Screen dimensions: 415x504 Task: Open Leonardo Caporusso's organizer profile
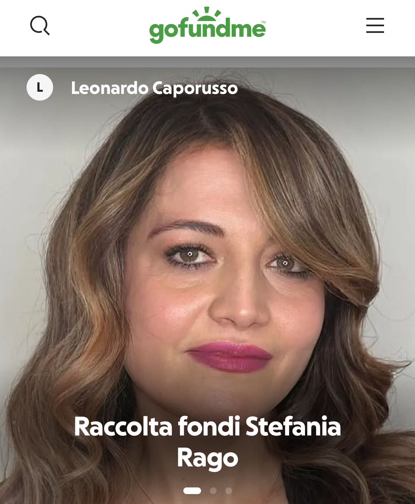pos(154,88)
